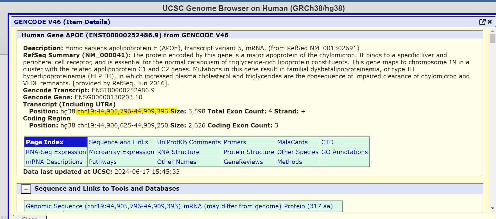Click the GENCODE V46 (Item Details) title
The height and width of the screenshot is (219, 496).
[62, 22]
